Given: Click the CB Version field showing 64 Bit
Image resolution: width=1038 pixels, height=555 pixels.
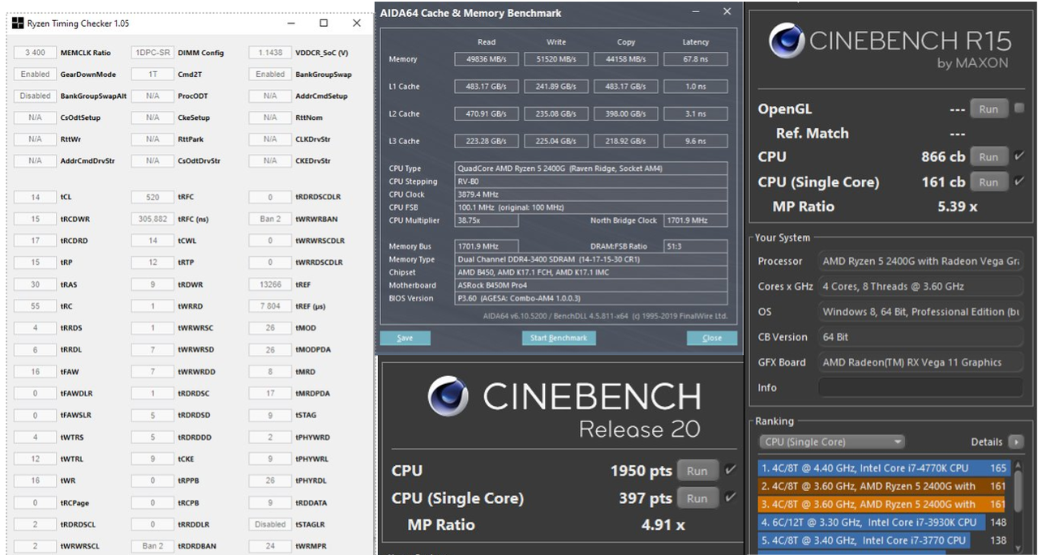Looking at the screenshot, I should [920, 337].
